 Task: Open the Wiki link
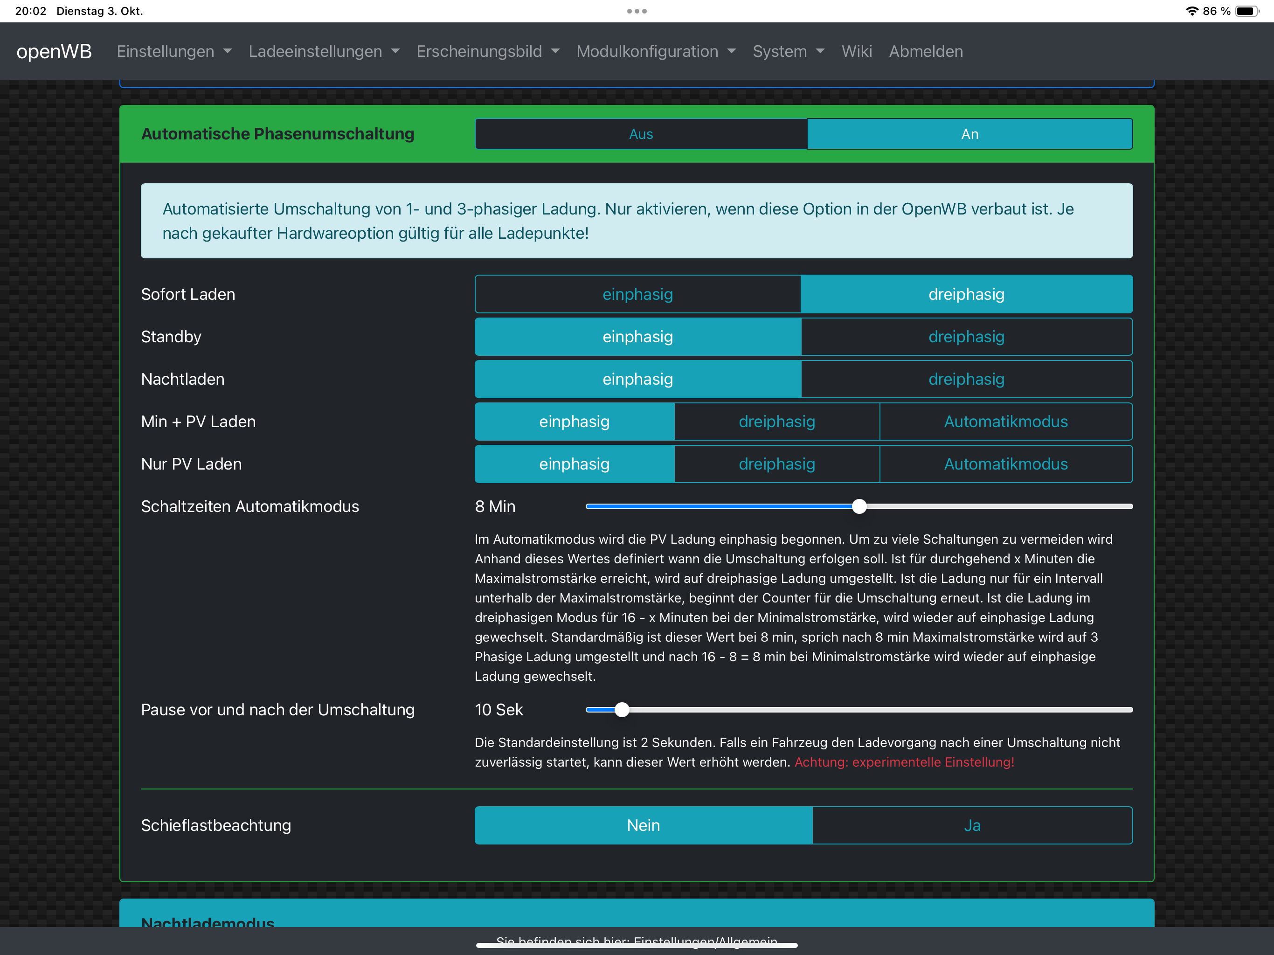857,51
